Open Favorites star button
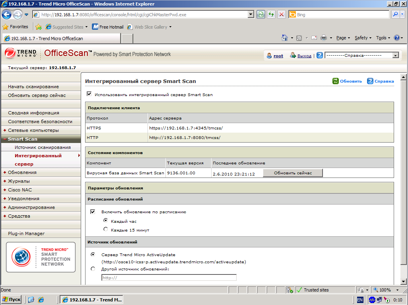 pos(16,27)
